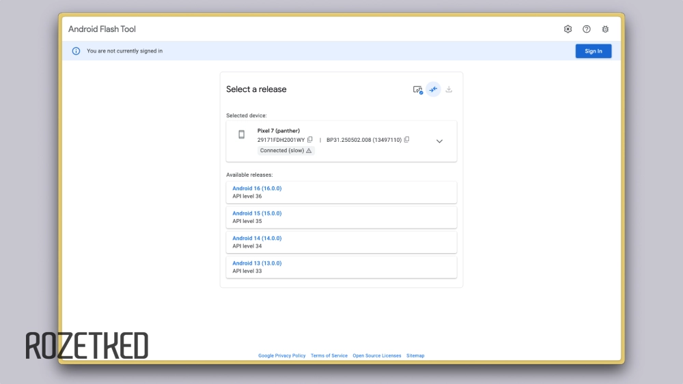Image resolution: width=683 pixels, height=384 pixels.
Task: Open the Terms of Service link
Action: point(329,355)
